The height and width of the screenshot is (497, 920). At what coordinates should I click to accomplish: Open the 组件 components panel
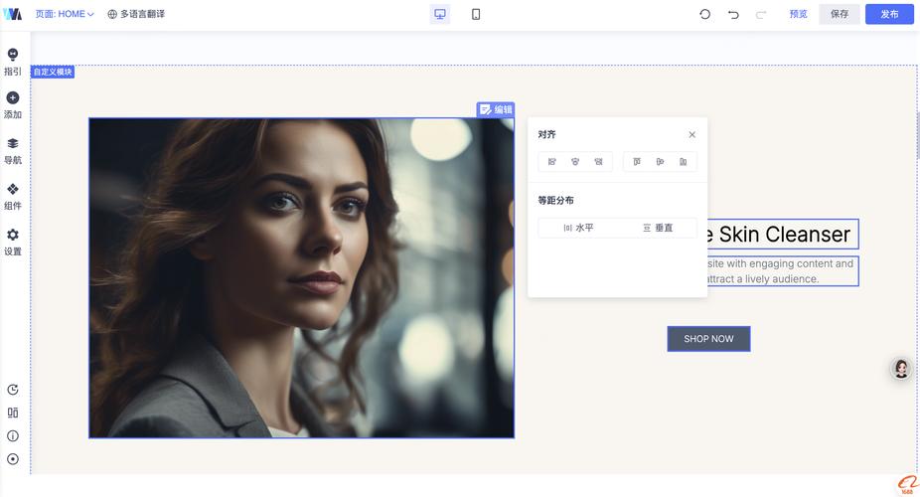(13, 196)
